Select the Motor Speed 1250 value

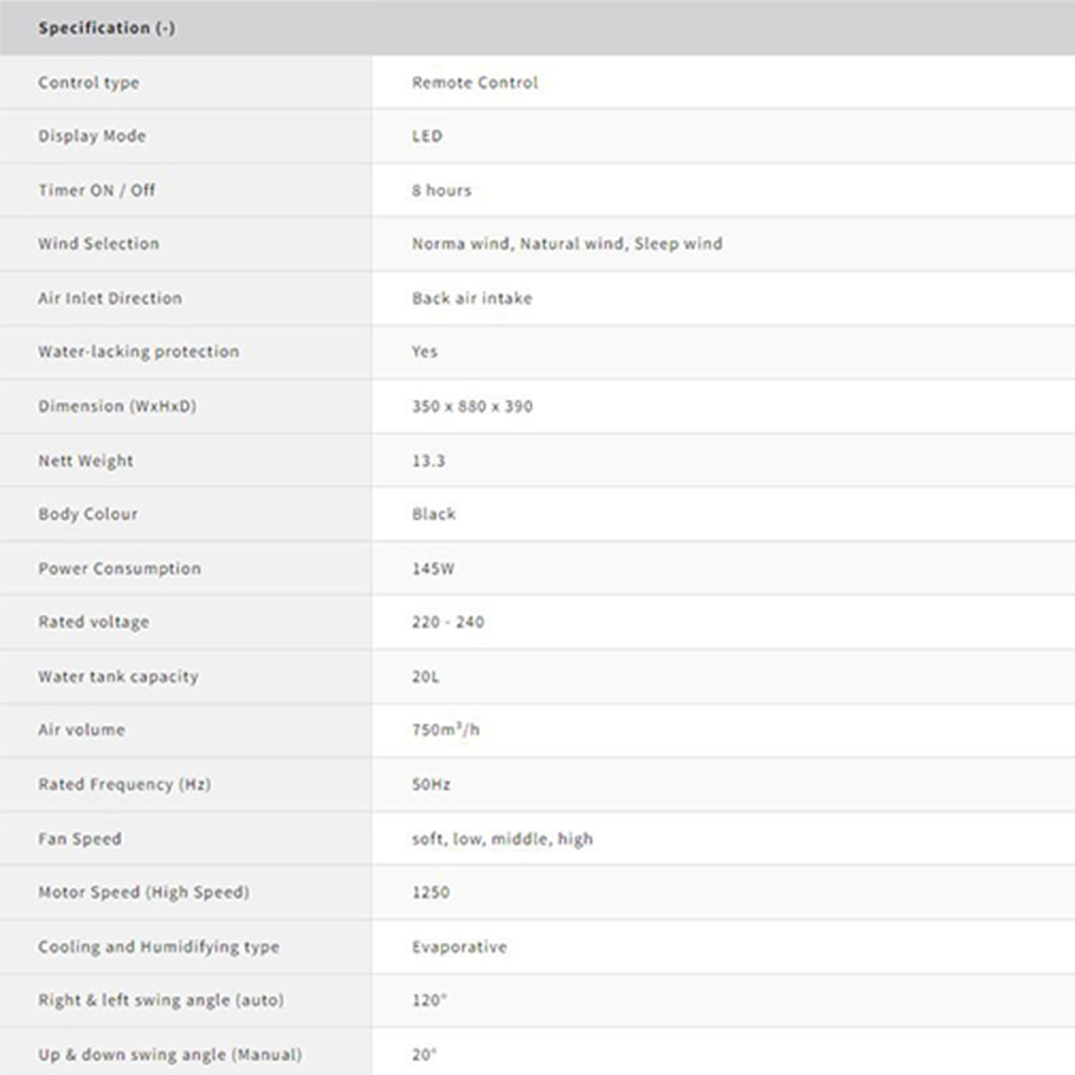click(431, 893)
